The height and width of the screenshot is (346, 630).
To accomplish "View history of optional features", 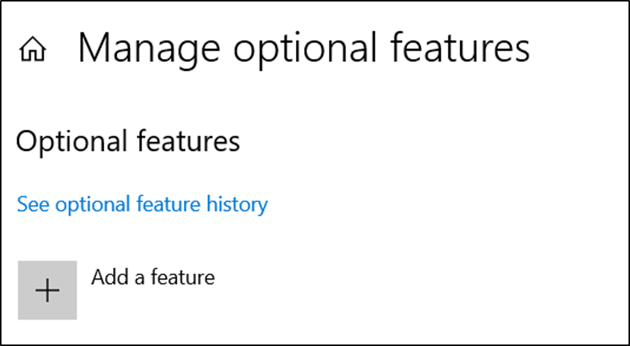I will tap(143, 204).
